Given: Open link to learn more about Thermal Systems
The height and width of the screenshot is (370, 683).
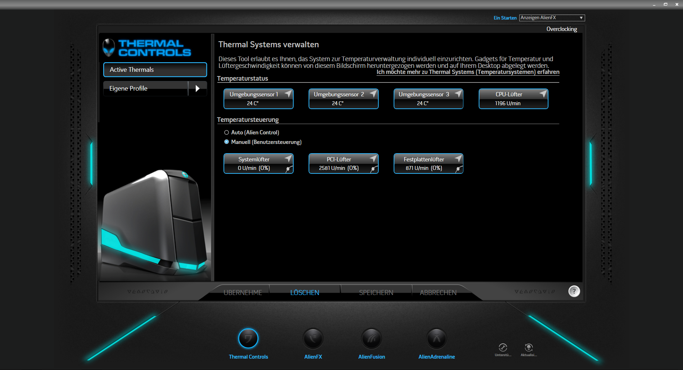Looking at the screenshot, I should click(x=468, y=72).
